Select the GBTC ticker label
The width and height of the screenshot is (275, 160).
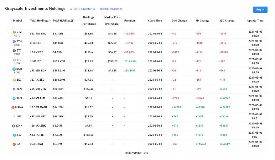click(17, 36)
